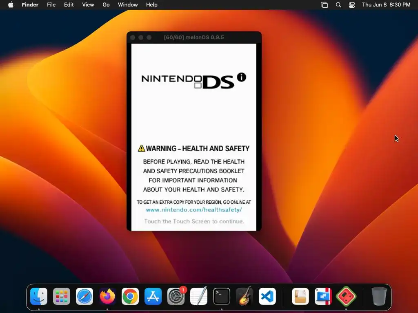418x313 pixels.
Task: Maximize the melonDS window
Action: [149, 37]
